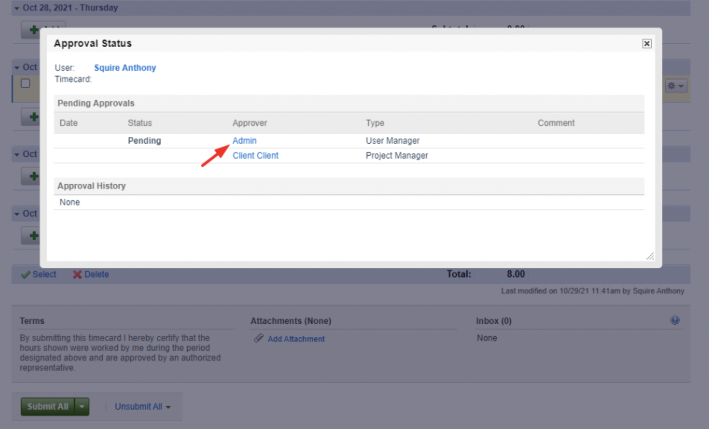The image size is (709, 429).
Task: Open Squire Anthony user link
Action: (x=125, y=68)
